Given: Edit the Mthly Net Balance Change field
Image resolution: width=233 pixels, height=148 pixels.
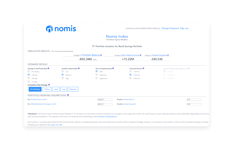Looking at the screenshot, I should tap(105, 104).
